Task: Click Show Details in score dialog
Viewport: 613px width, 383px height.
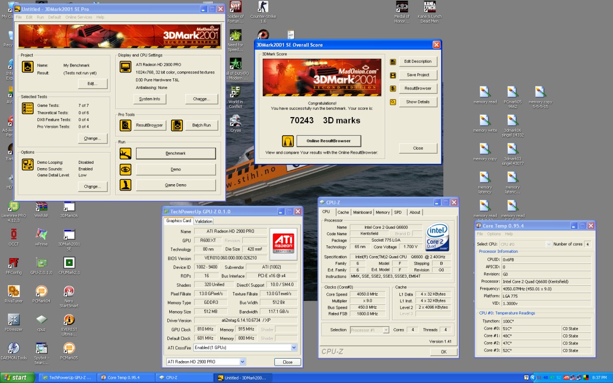Action: [418, 102]
